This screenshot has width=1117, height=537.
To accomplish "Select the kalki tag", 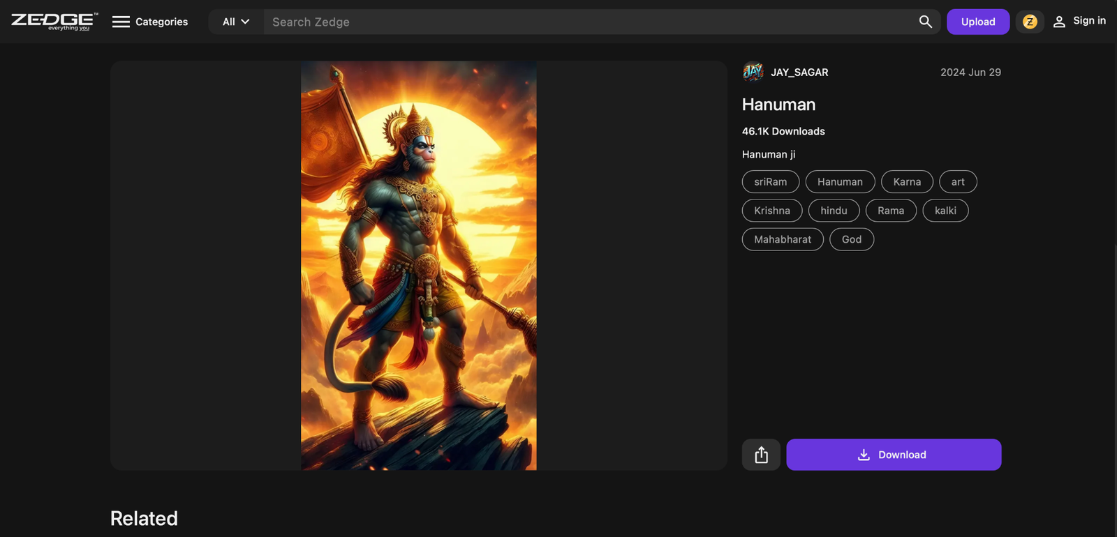I will point(945,211).
